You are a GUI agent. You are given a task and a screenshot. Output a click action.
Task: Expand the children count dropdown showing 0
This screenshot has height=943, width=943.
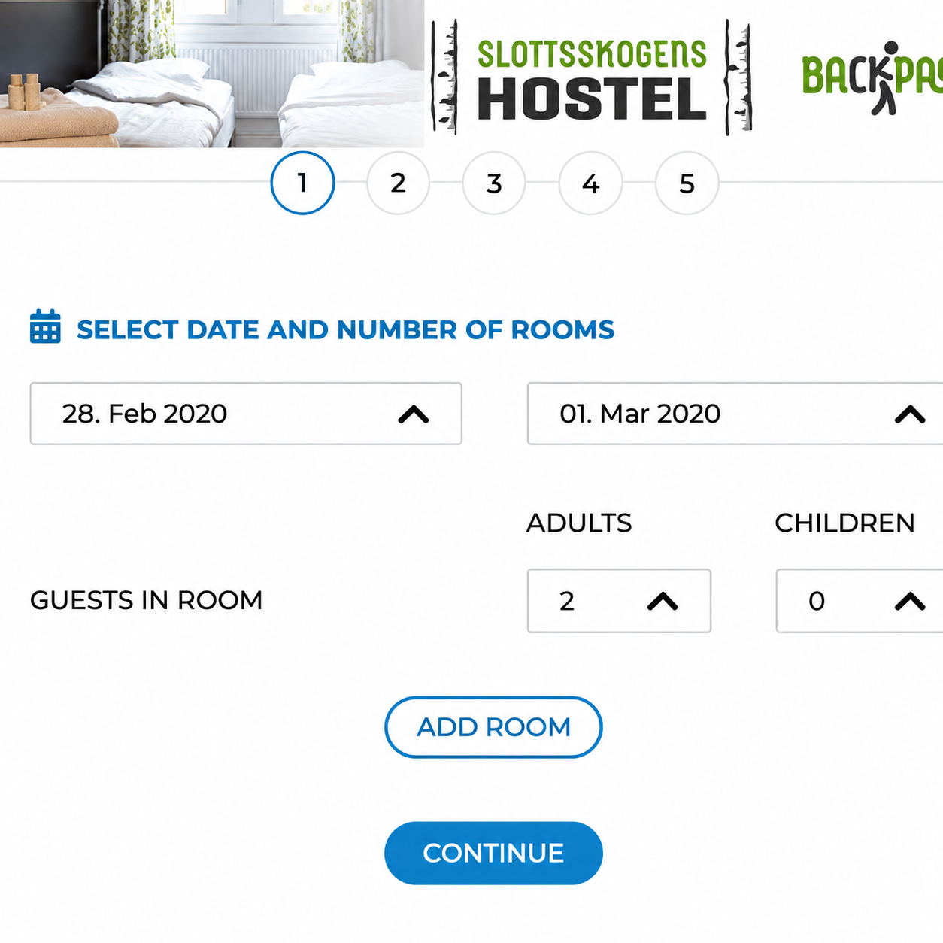point(860,601)
